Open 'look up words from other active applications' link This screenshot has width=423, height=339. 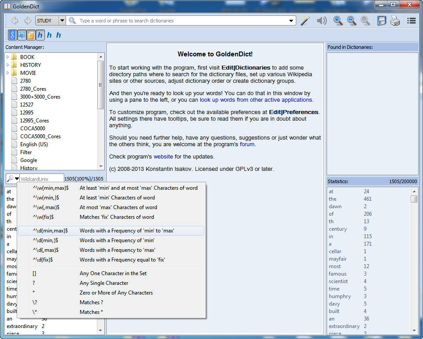[x=256, y=100]
